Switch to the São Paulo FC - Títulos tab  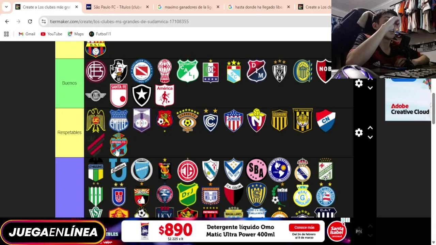pos(117,7)
